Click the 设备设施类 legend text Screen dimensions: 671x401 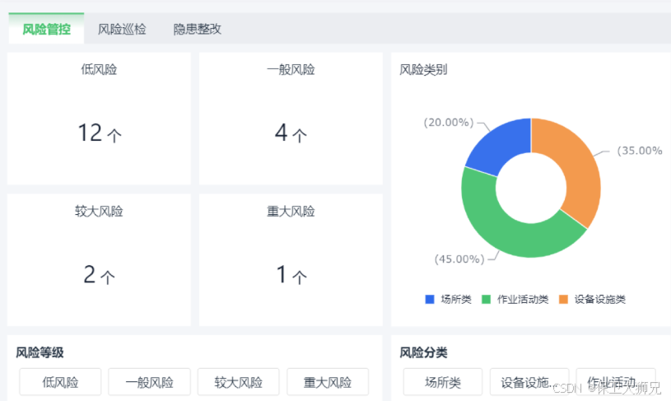tap(600, 299)
